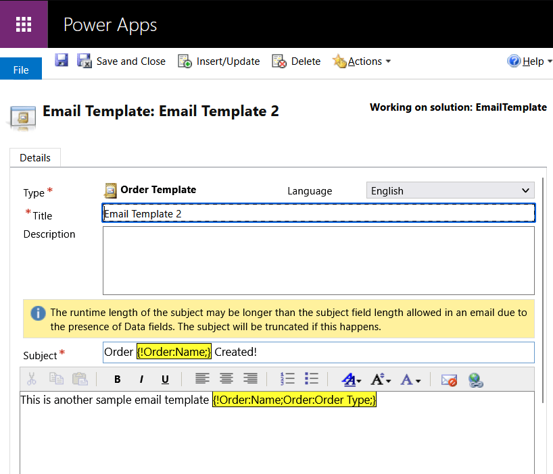The height and width of the screenshot is (474, 553).
Task: Center align text
Action: pyautogui.click(x=226, y=379)
